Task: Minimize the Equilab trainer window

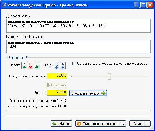Action: tap(137, 5)
